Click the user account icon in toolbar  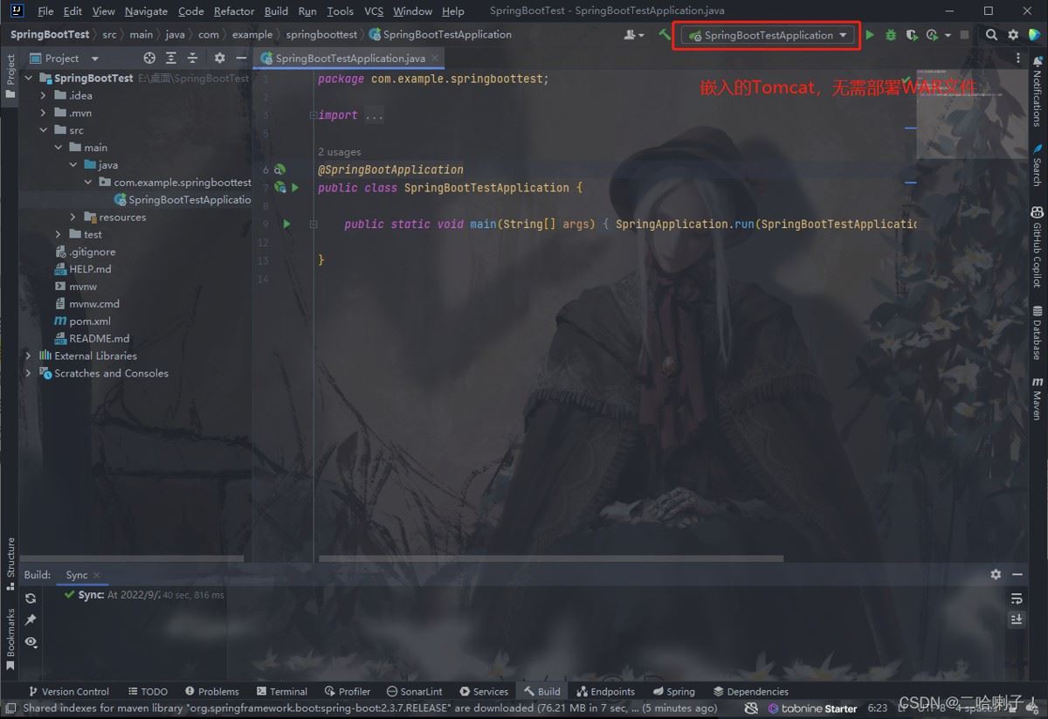pyautogui.click(x=633, y=35)
